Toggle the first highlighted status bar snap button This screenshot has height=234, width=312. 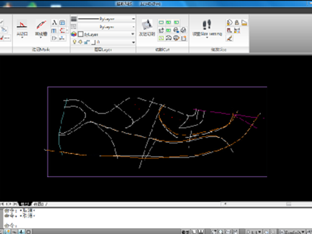(7, 232)
